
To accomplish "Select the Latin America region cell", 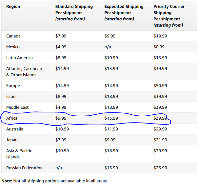I will pos(19,58).
